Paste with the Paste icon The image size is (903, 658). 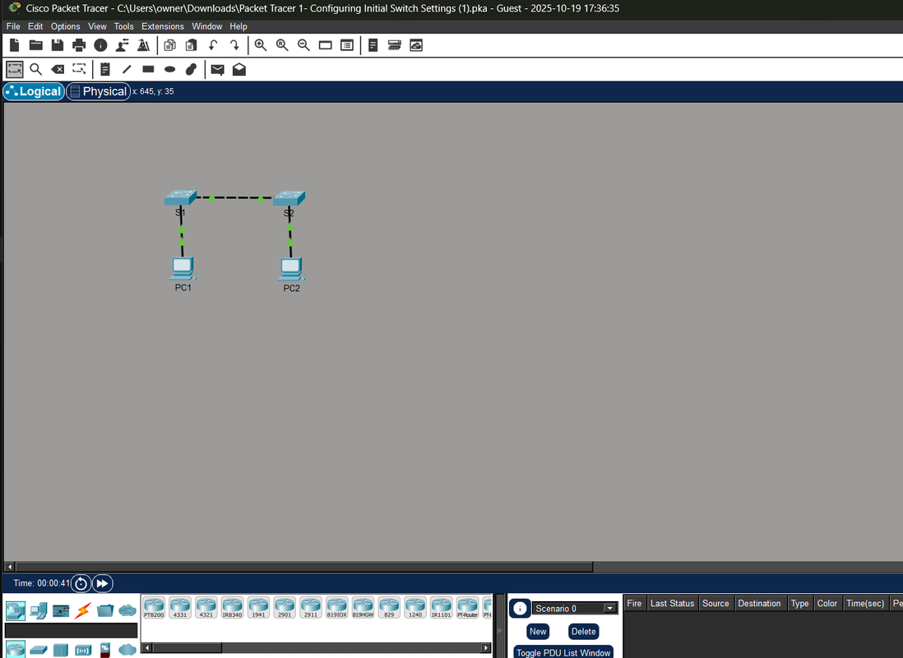[191, 45]
